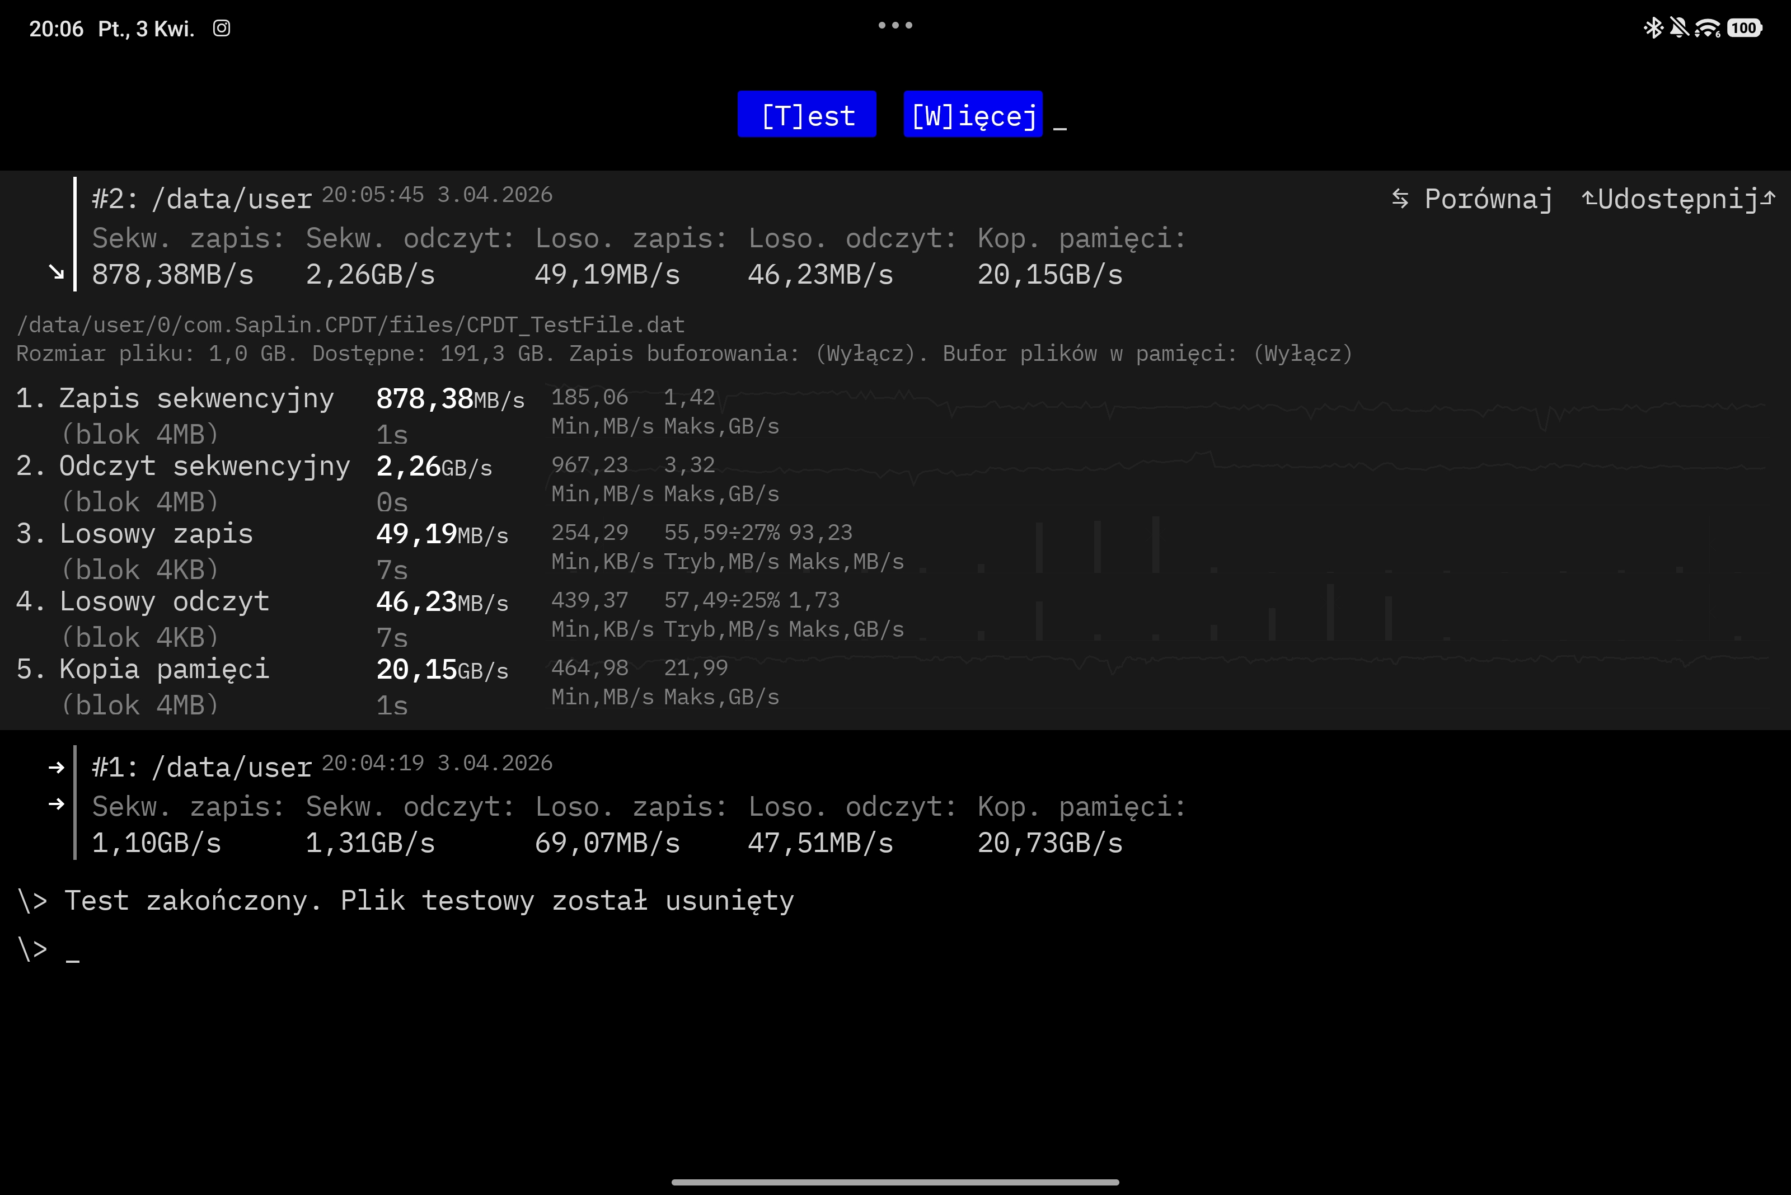
Task: Toggle Bufor plików w pamięci (Wyłącz)
Action: pos(1302,354)
